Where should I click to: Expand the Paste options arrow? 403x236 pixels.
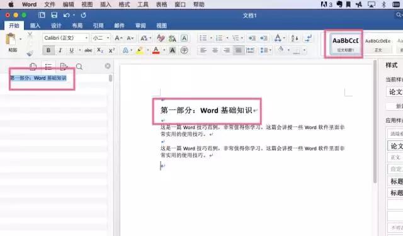point(20,39)
